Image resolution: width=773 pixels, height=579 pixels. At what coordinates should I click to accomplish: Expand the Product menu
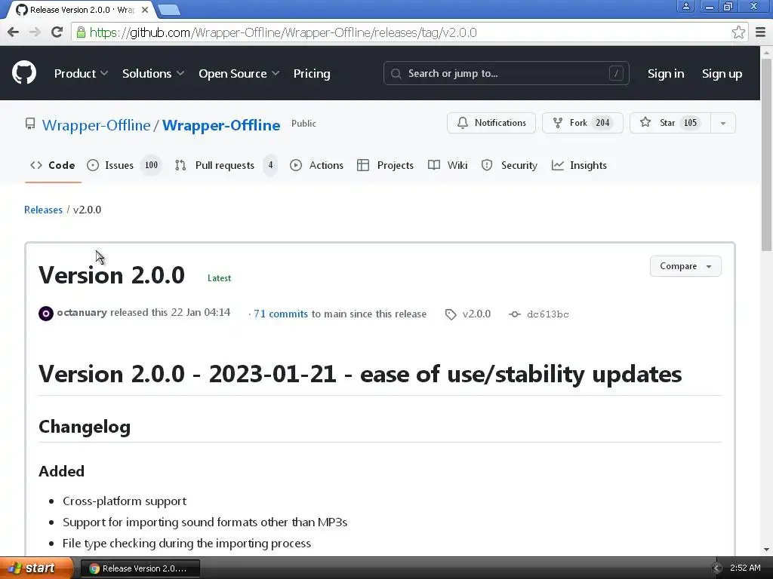pos(81,73)
